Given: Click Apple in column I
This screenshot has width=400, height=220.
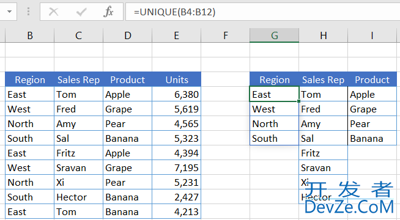Looking at the screenshot, I should 372,94.
